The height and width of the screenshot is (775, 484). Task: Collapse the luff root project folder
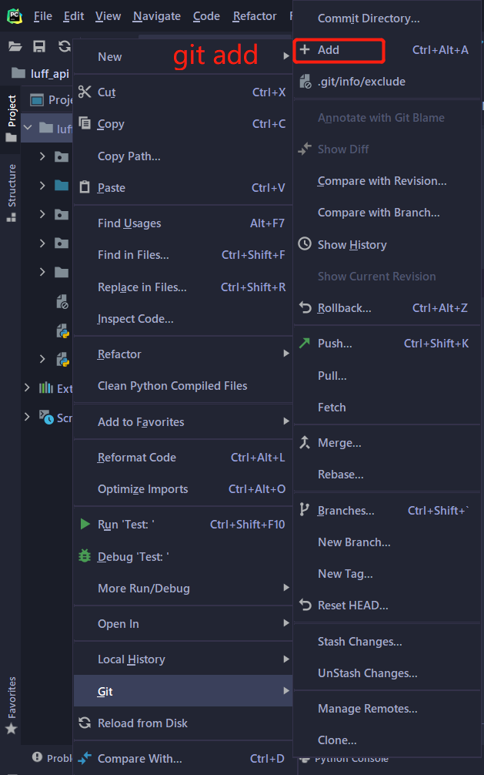[x=28, y=128]
